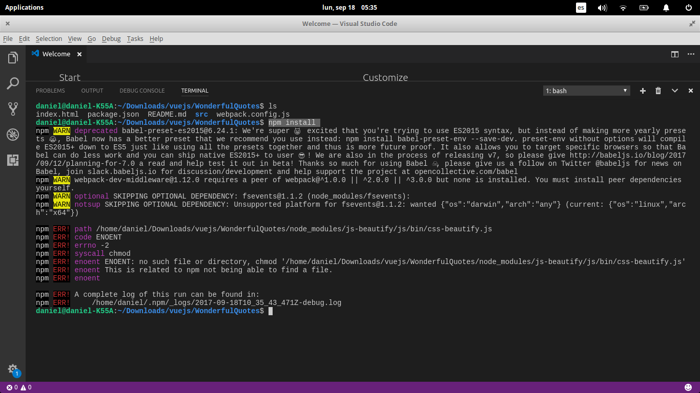
Task: Open the Search view in activity bar
Action: (13, 83)
